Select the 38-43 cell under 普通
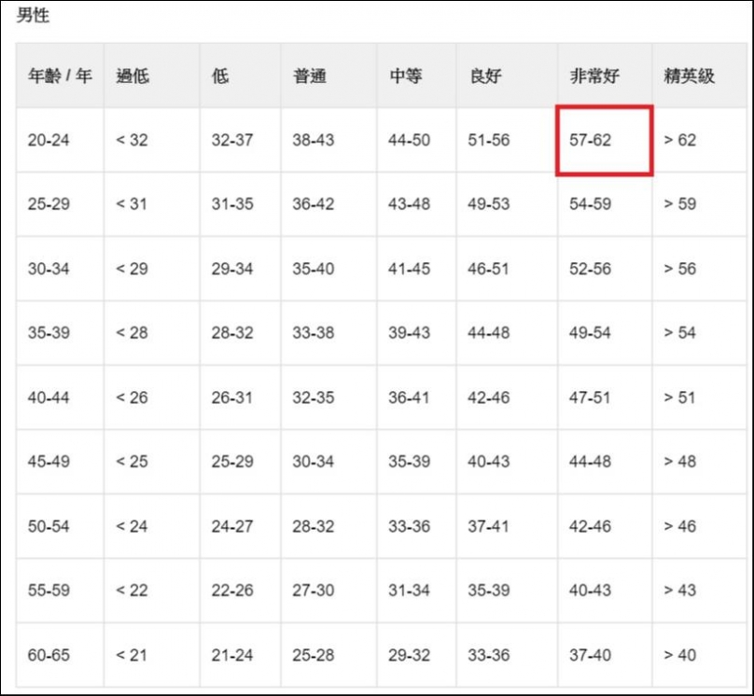Viewport: 754px width, 696px height. pos(313,140)
